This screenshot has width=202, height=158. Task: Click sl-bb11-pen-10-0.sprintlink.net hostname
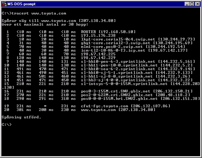[119, 65]
